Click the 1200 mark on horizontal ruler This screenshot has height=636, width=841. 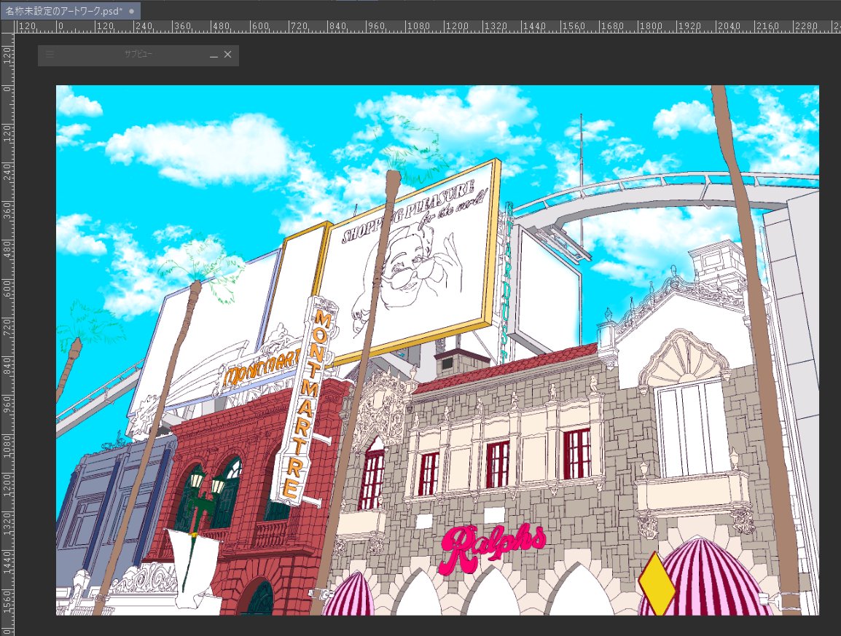(x=457, y=26)
